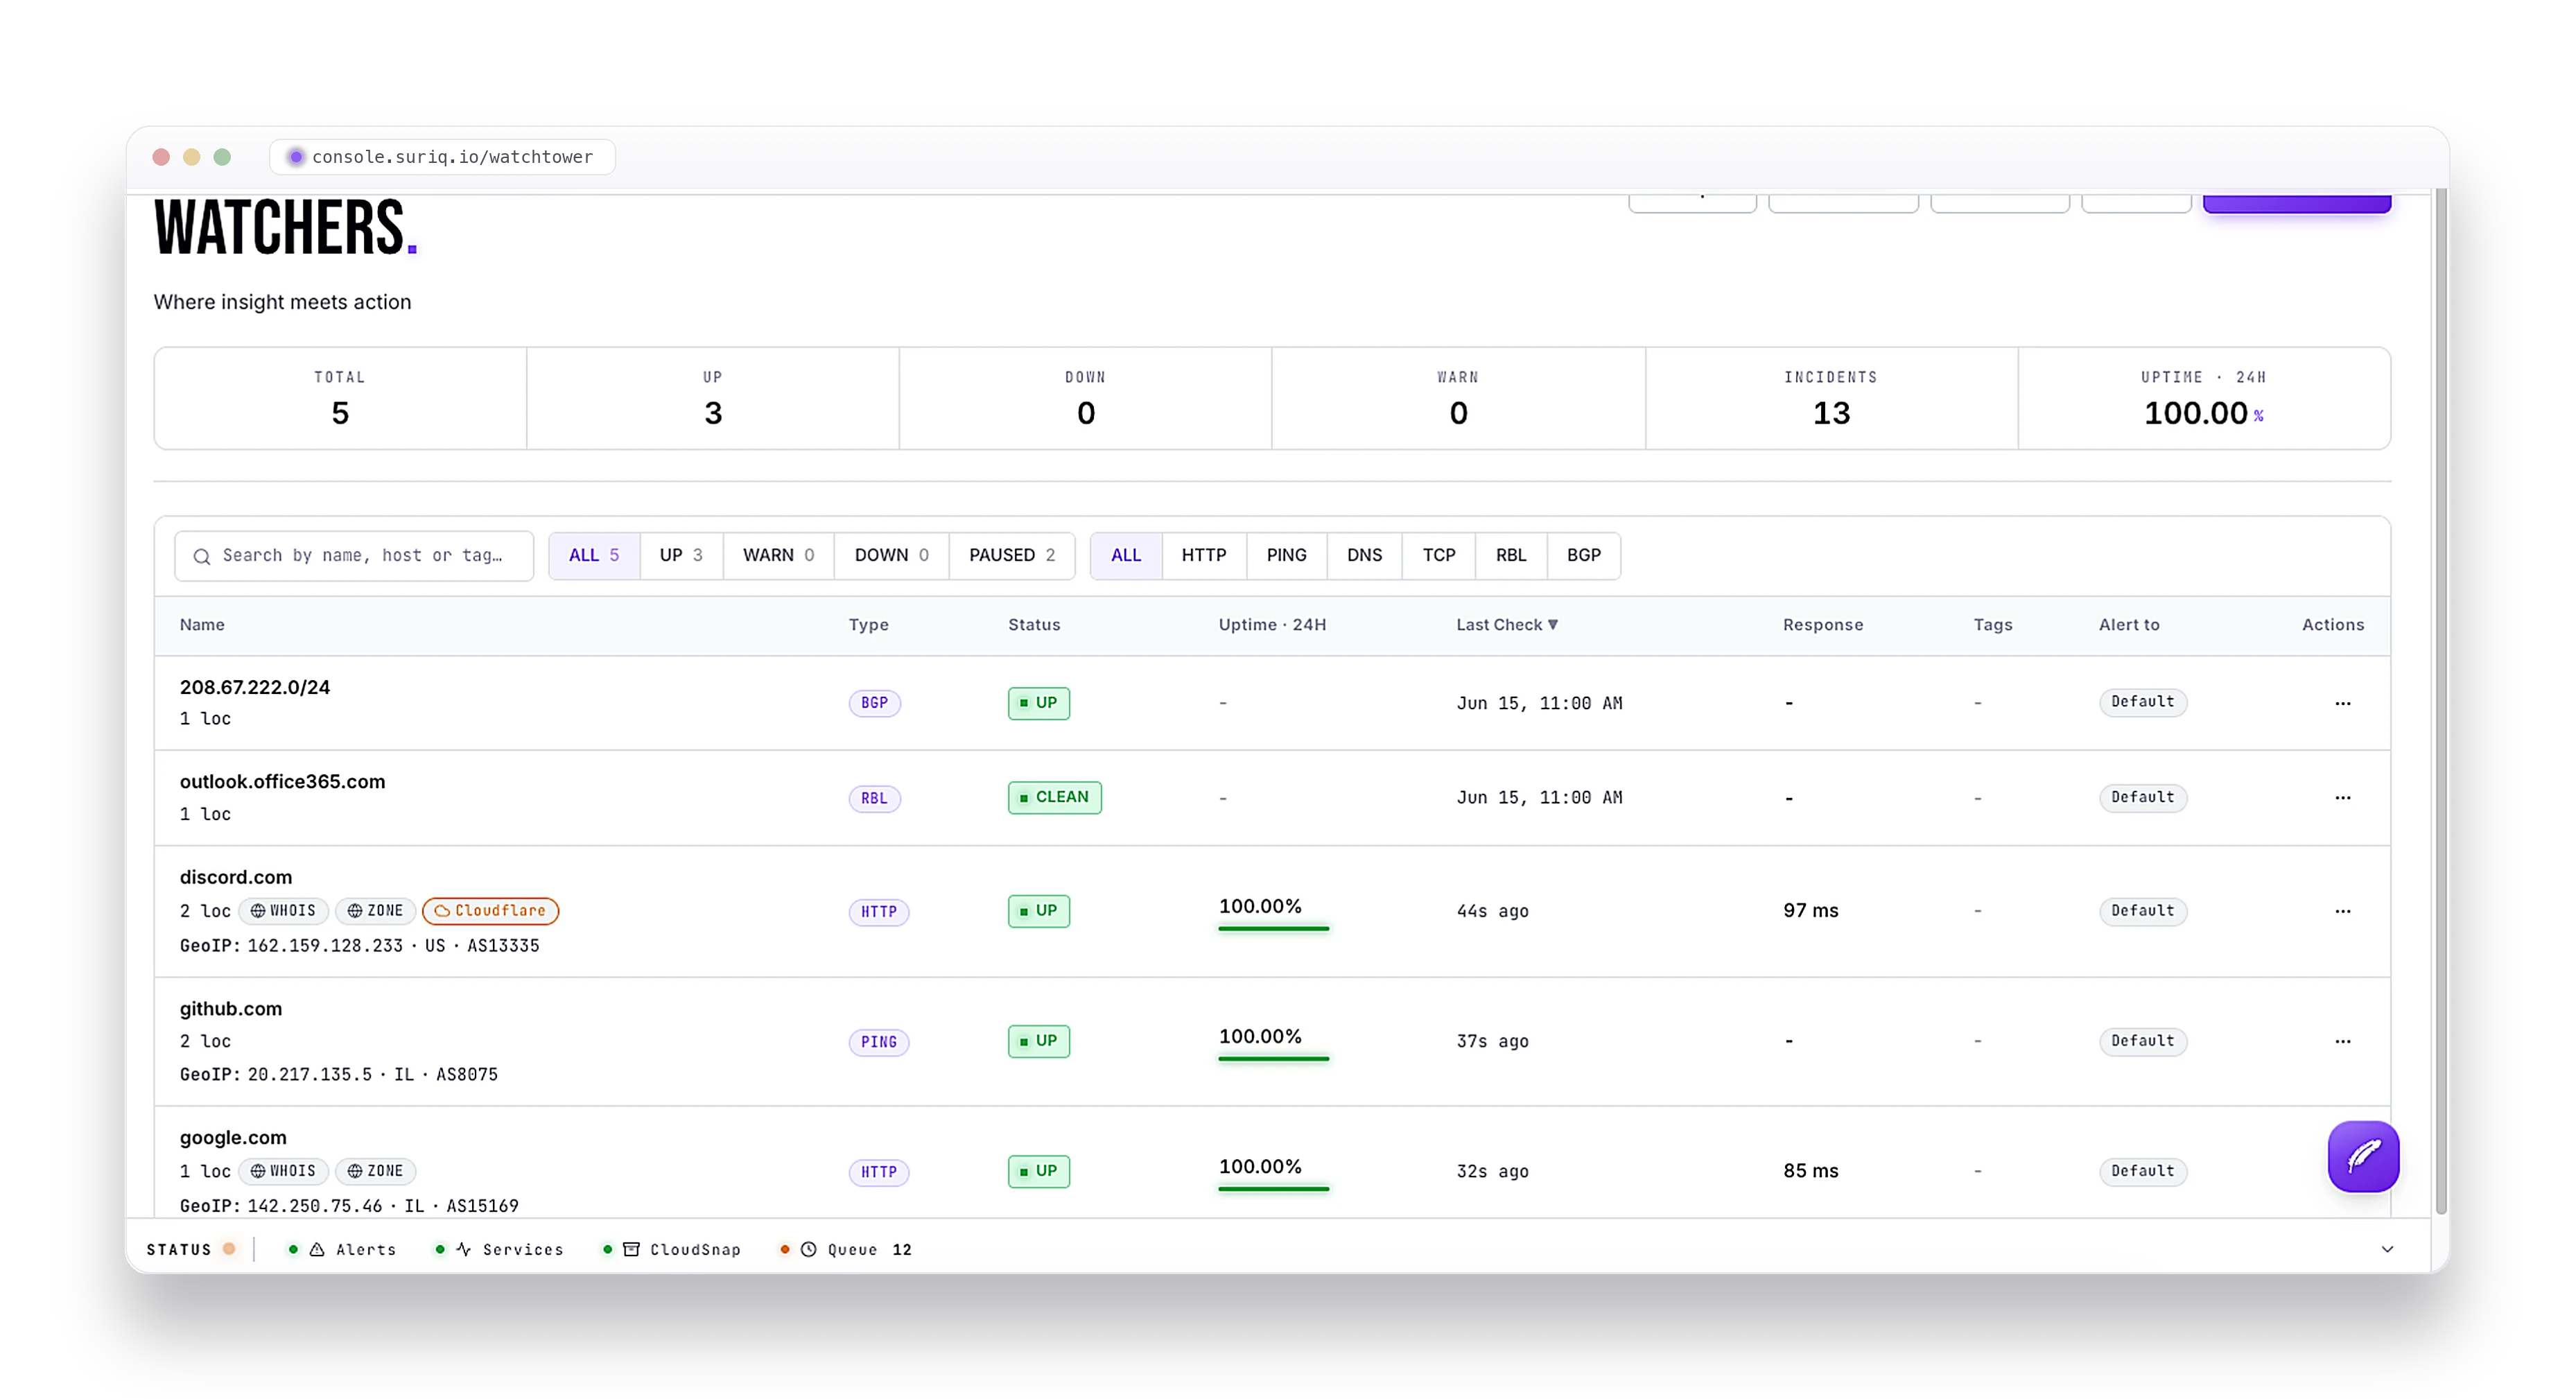The height and width of the screenshot is (1399, 2576).
Task: Click the Queue 12 status indicator
Action: coord(846,1249)
